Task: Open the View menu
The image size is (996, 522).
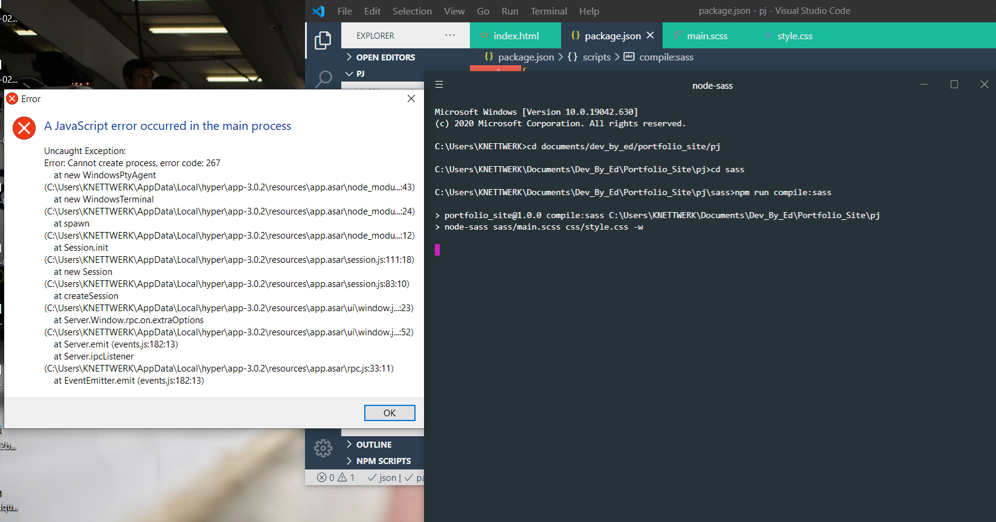Action: 454,11
